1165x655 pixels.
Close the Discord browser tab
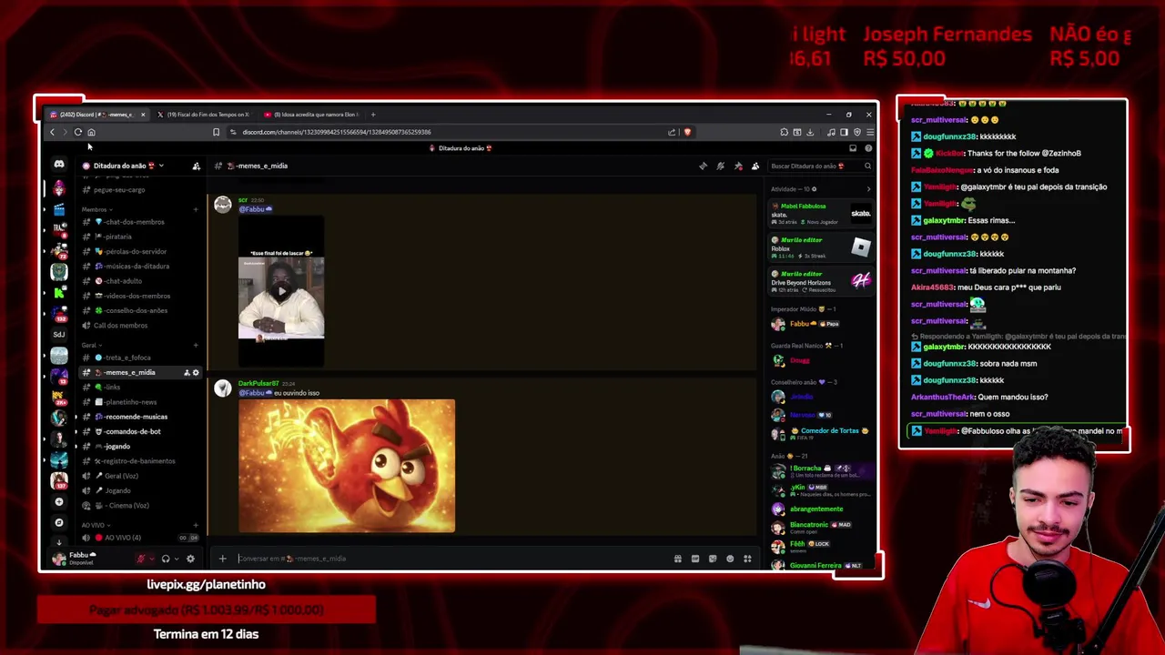coord(143,115)
